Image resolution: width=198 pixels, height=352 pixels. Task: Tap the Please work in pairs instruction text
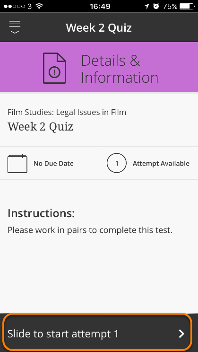pyautogui.click(x=90, y=230)
